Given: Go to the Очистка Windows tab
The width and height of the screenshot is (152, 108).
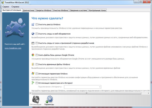Looking at the screenshot, I should coord(61,10).
